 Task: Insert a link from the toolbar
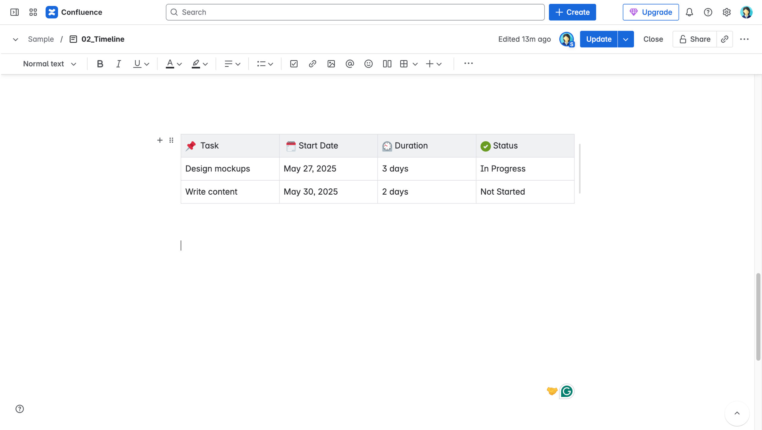click(x=312, y=64)
